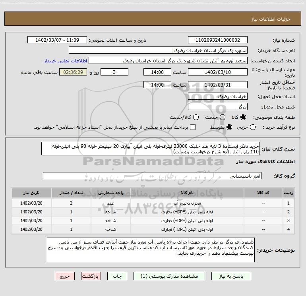Click the شهر محل تحویل field درگز
Image resolution: width=306 pixels, height=296 pixels.
pos(218,107)
